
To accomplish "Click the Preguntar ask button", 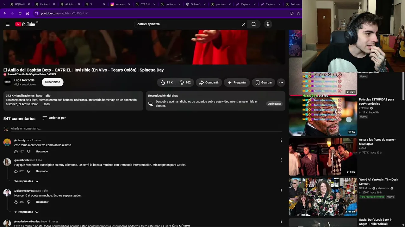I will click(237, 83).
